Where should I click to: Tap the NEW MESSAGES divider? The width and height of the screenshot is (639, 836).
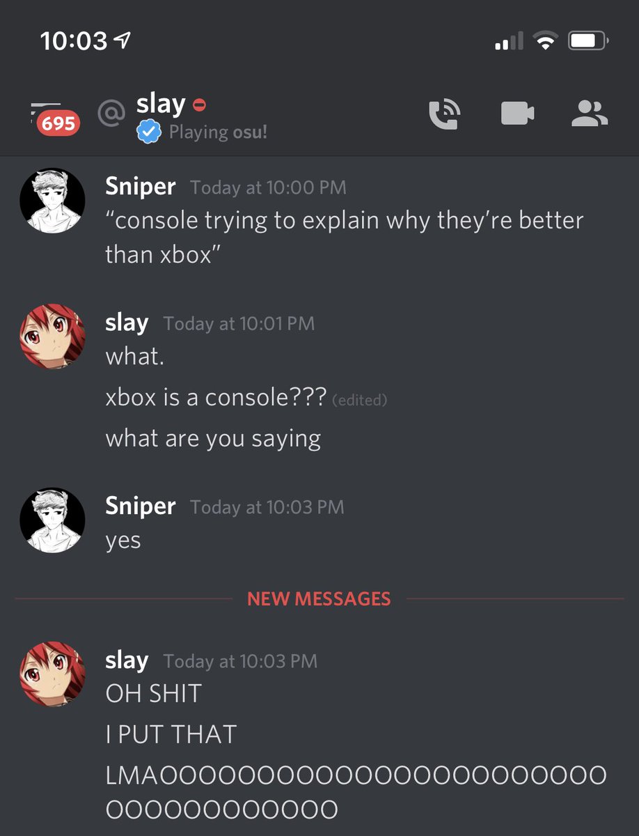319,598
